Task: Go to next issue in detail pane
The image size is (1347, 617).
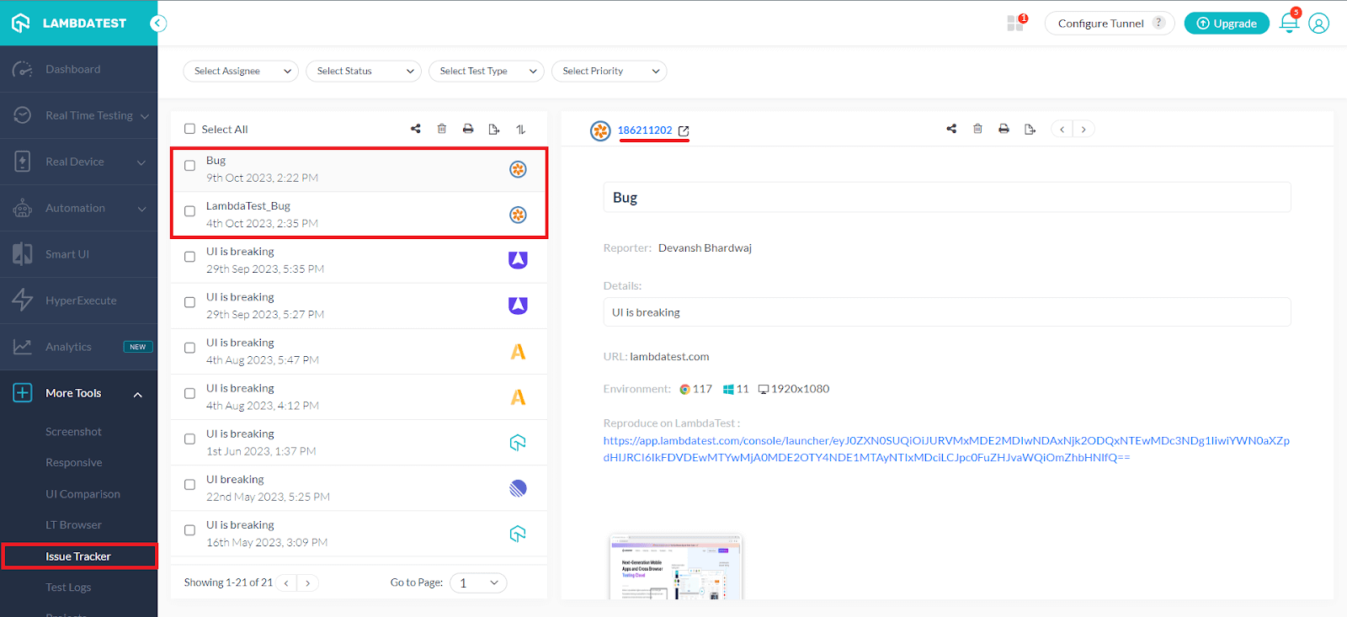Action: [1083, 129]
